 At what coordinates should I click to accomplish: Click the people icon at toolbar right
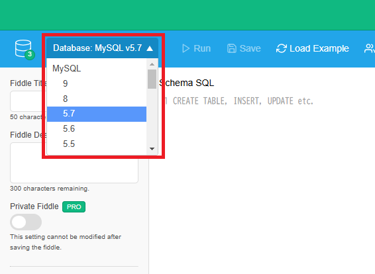pos(369,48)
